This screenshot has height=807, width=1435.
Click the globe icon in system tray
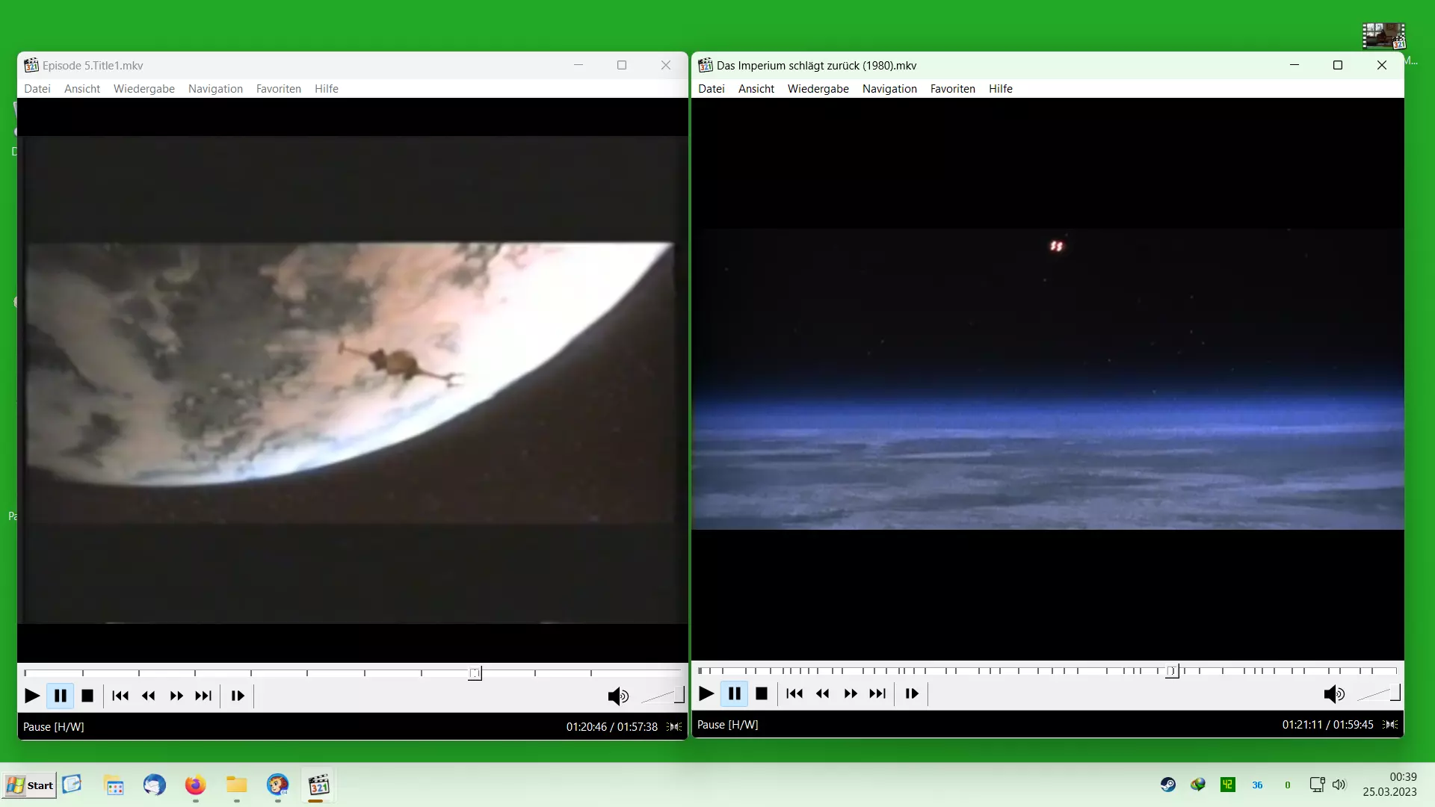click(1198, 785)
